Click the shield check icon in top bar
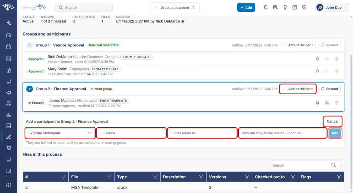The image size is (353, 193). click(x=304, y=7)
